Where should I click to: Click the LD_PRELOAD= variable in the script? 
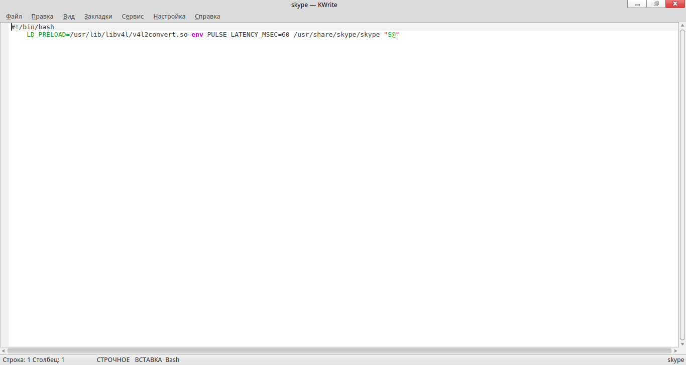[x=48, y=35]
